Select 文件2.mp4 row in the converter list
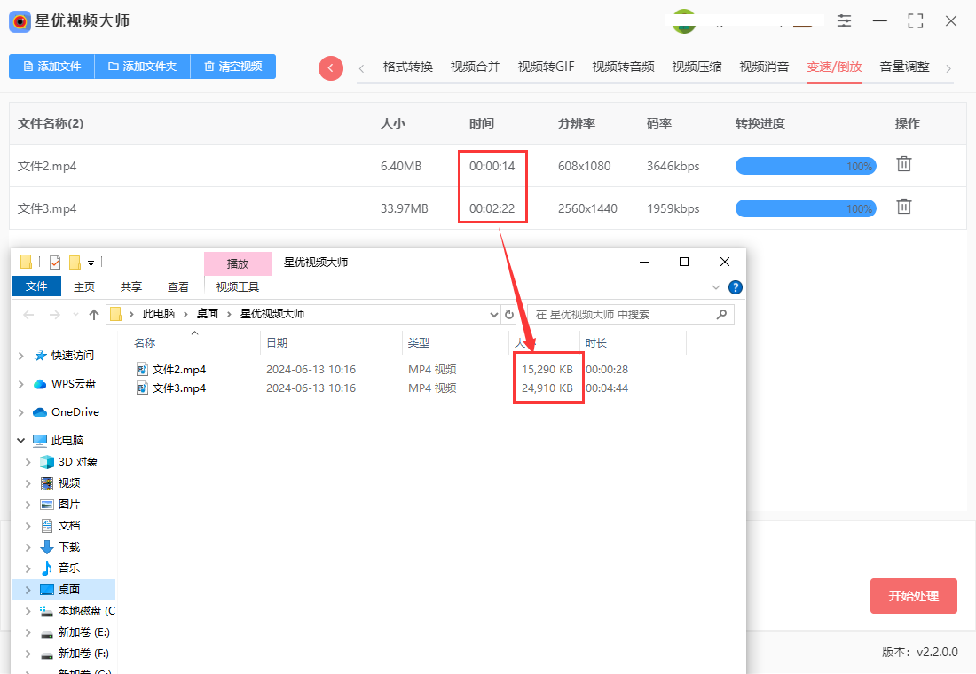The image size is (976, 674). point(487,166)
